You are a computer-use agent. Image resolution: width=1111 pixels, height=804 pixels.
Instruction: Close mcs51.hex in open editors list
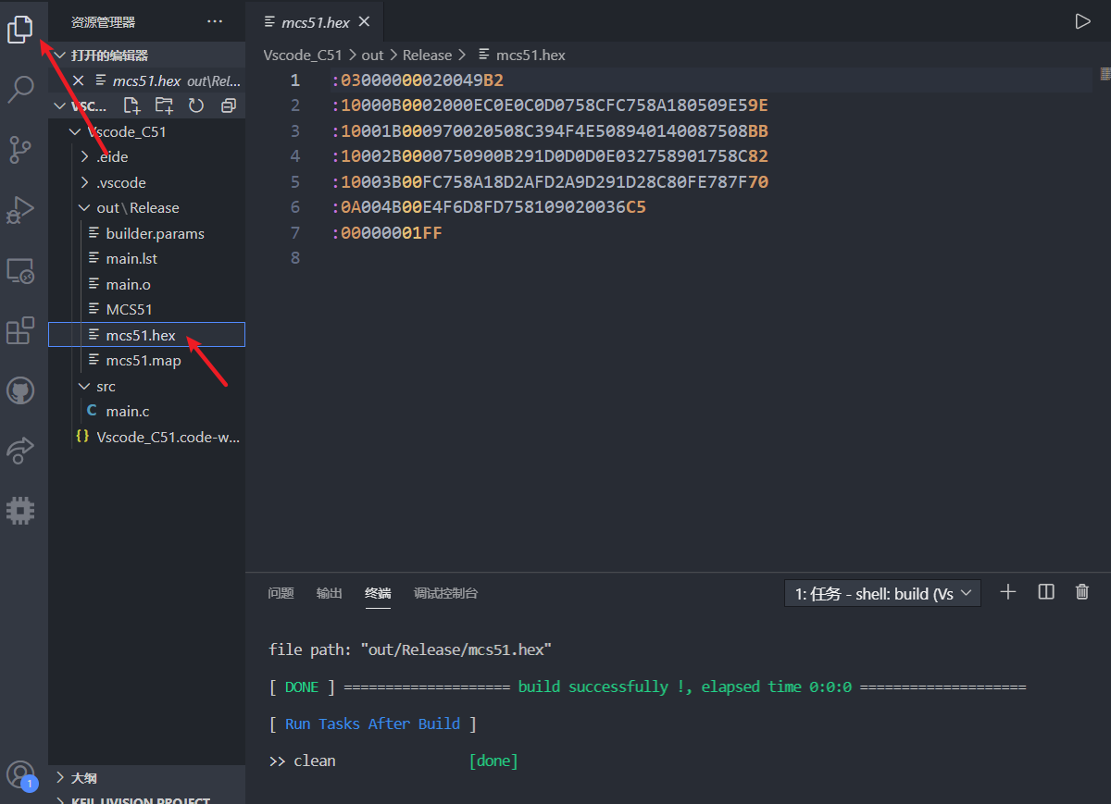[79, 80]
